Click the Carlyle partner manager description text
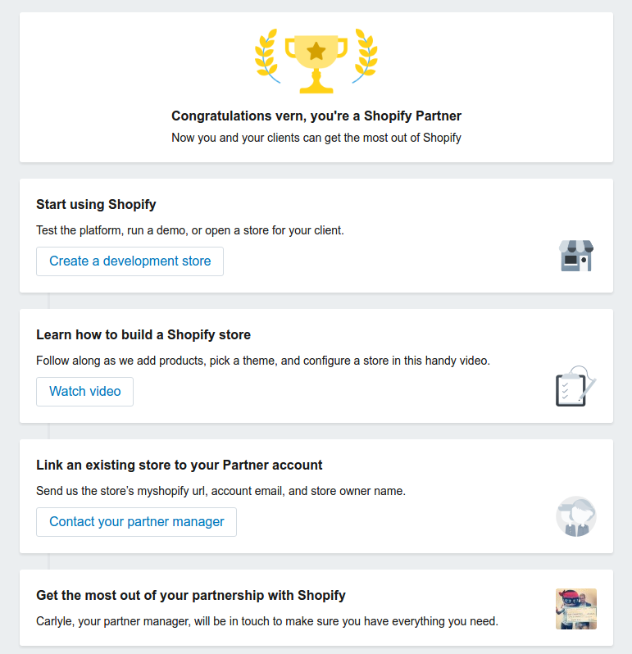Screen dimensions: 632x654 pos(267,621)
